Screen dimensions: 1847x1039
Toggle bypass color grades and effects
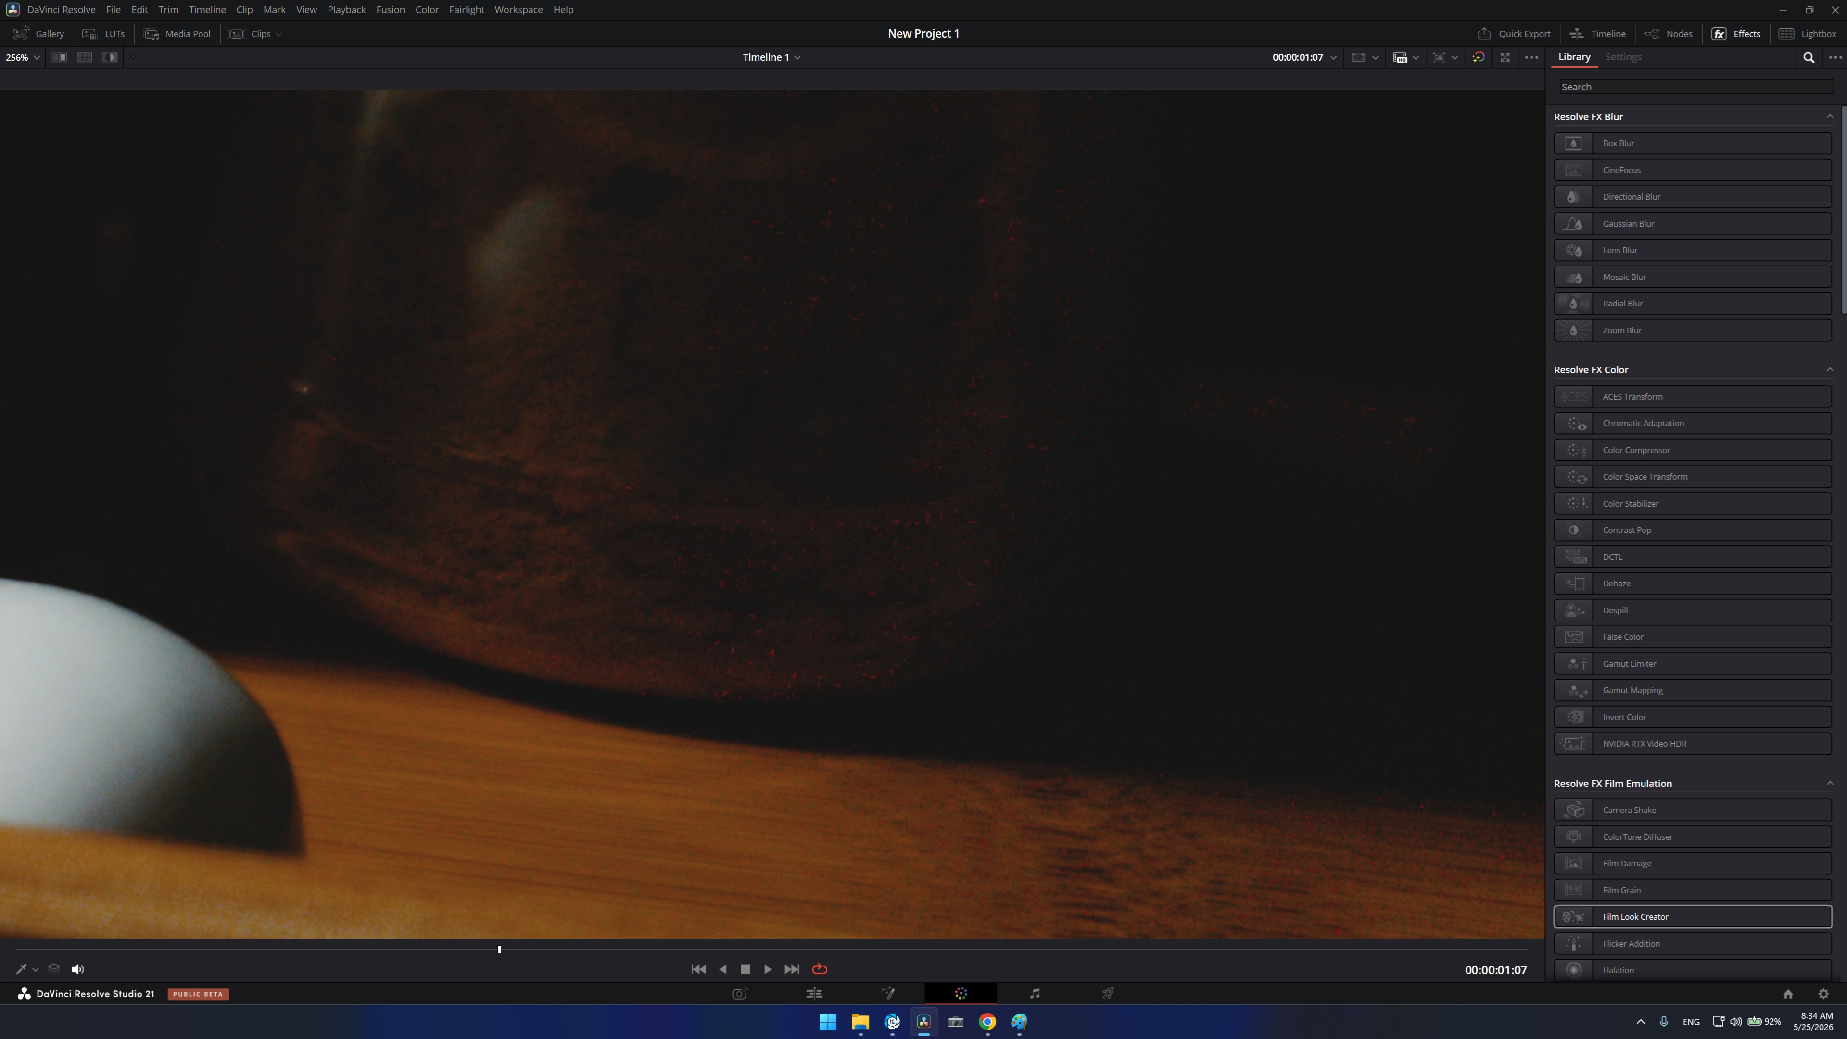[x=1479, y=57]
